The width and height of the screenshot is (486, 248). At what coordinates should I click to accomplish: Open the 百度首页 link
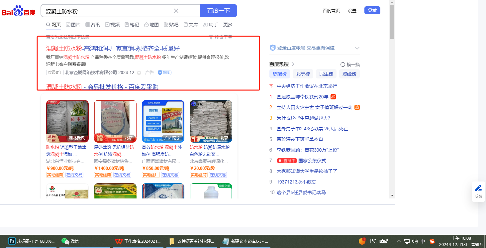point(331,11)
